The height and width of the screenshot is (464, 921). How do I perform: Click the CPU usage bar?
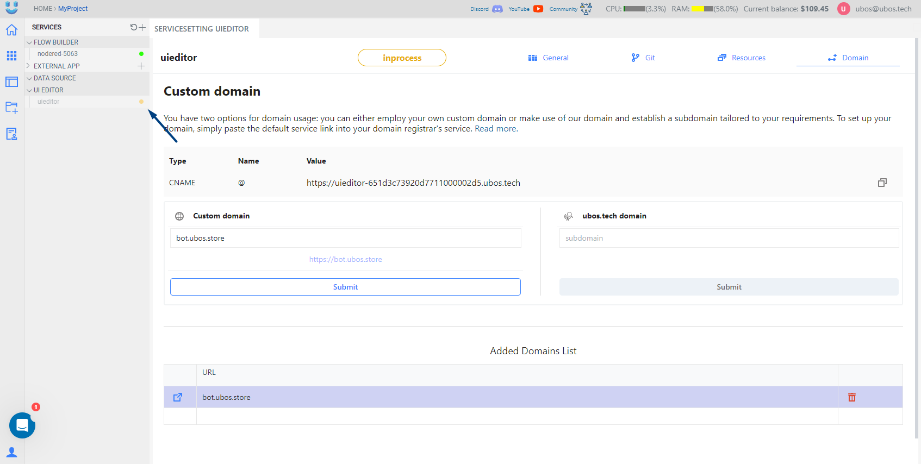click(x=634, y=9)
